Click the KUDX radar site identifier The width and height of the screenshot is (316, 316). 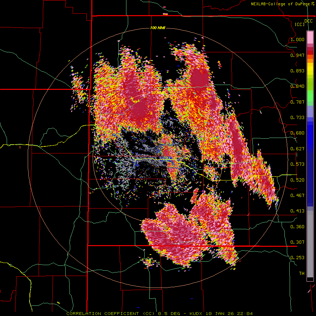(x=197, y=314)
